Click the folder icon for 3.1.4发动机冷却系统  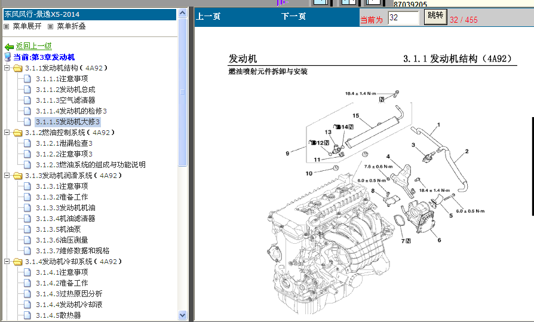pyautogui.click(x=17, y=262)
